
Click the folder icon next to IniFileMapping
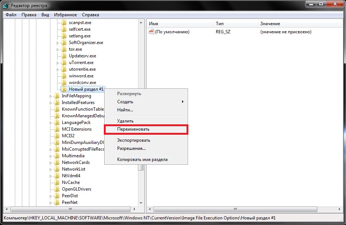coord(57,96)
